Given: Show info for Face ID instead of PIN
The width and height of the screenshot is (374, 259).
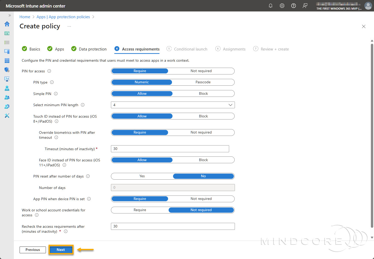Looking at the screenshot, I should (64, 165).
